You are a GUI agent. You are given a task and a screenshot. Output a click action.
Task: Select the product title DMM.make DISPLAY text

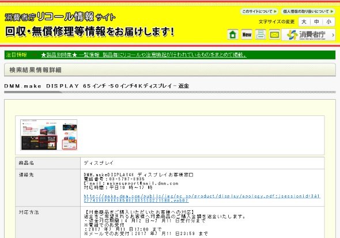96,86
